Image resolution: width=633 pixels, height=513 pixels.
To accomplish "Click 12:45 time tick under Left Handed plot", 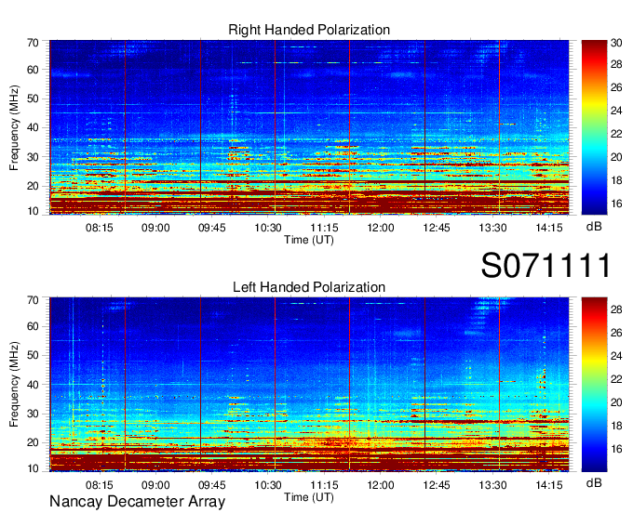I will (437, 485).
